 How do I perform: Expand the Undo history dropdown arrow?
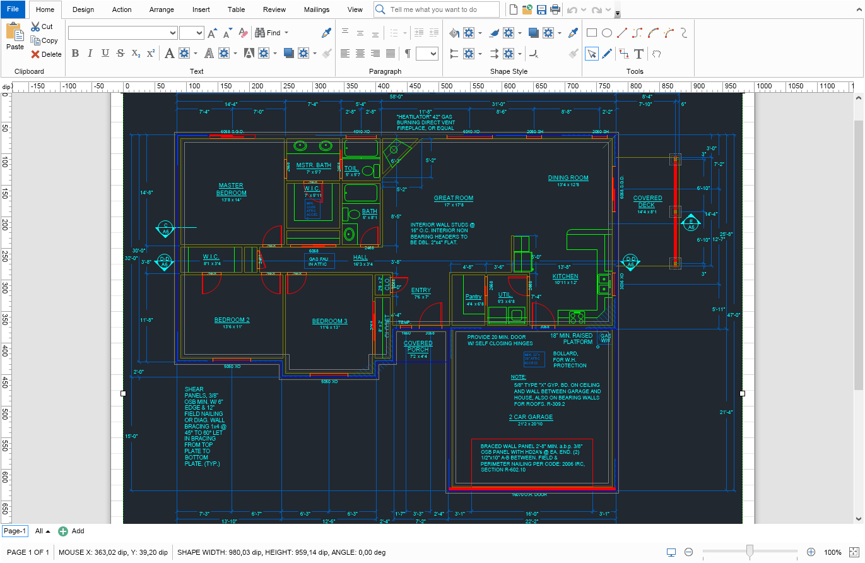pyautogui.click(x=583, y=9)
